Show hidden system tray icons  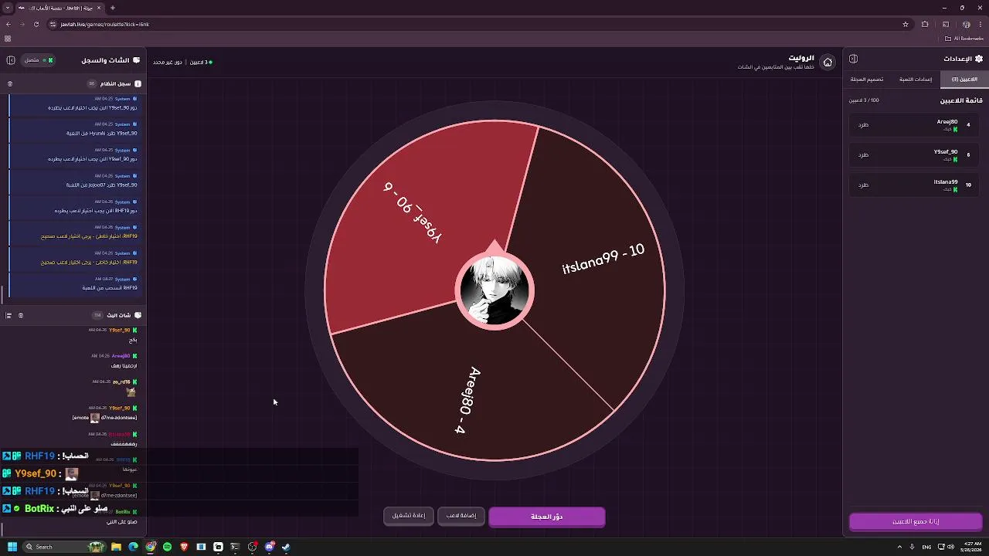(x=899, y=547)
